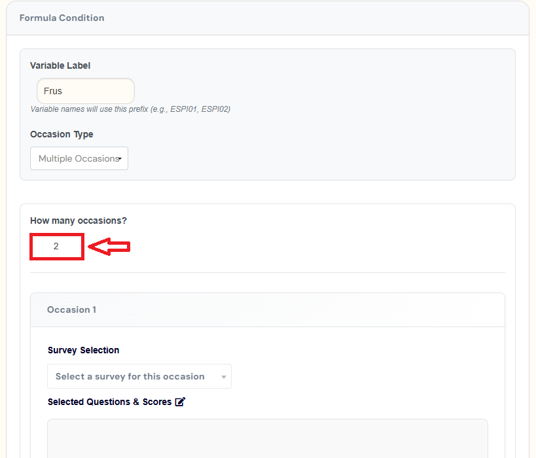Open the Occasion Type dropdown
536x458 pixels.
(x=79, y=158)
